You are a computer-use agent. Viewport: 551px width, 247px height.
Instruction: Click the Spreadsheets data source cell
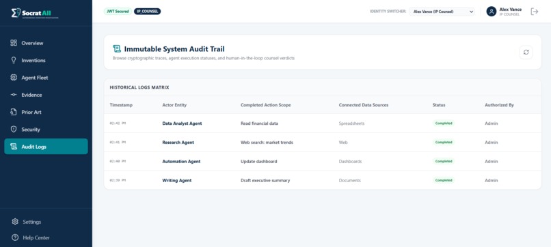(351, 123)
